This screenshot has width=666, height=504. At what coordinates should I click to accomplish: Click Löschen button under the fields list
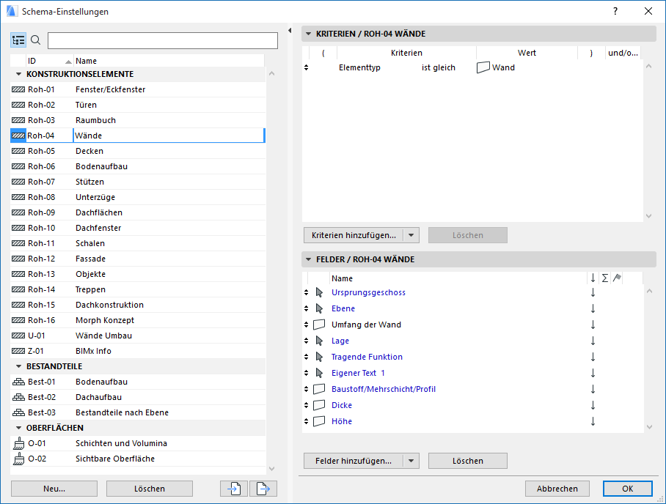468,461
